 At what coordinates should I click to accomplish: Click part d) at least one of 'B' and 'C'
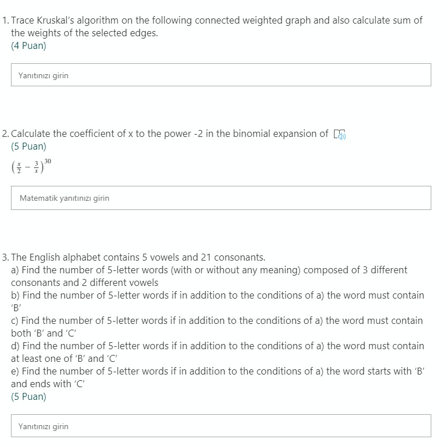point(218,352)
